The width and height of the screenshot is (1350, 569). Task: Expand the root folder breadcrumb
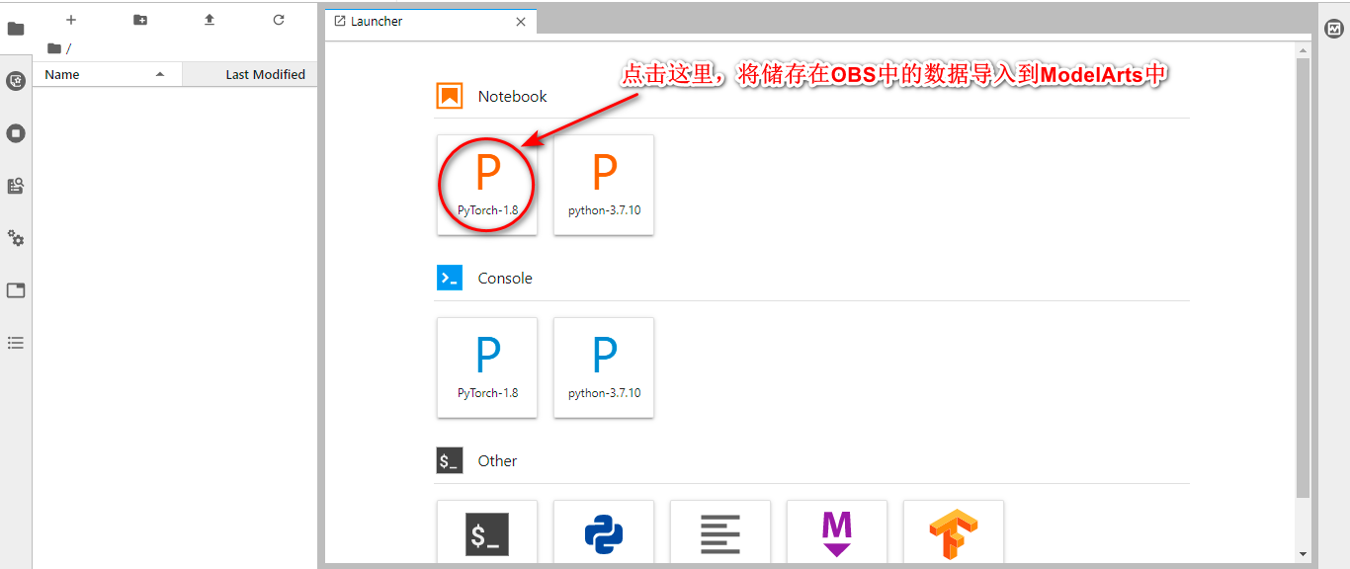[x=55, y=47]
